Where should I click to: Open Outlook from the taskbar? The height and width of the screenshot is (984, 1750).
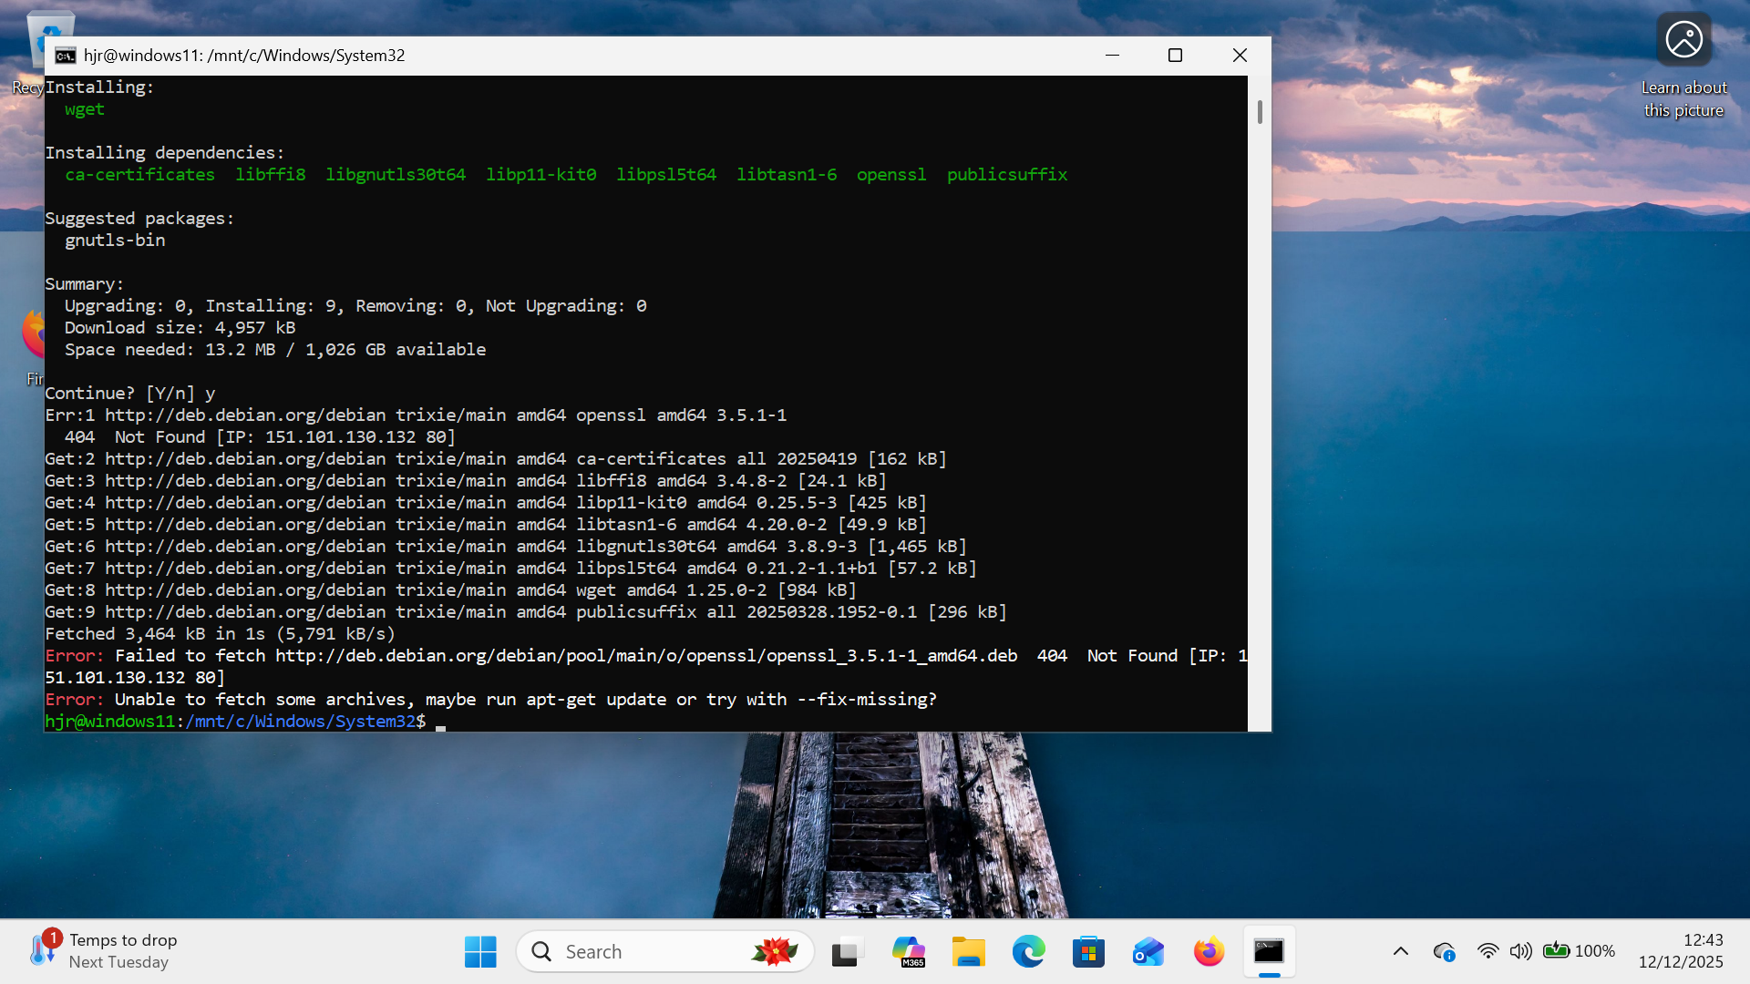click(1148, 952)
